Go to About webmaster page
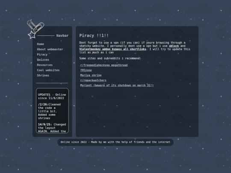 [x=50, y=49]
